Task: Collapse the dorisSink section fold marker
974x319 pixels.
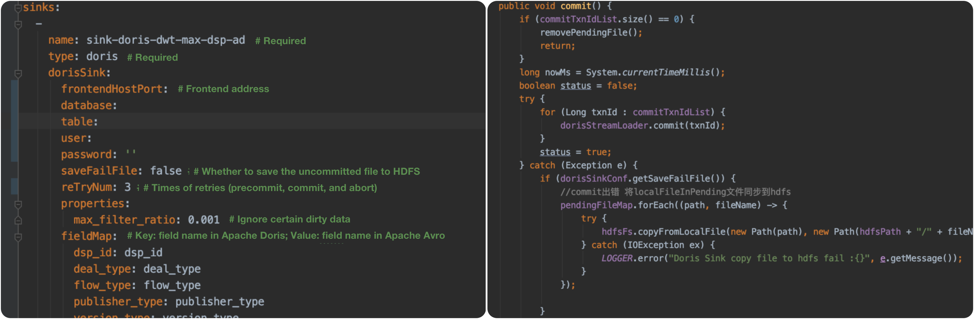Action: point(18,73)
